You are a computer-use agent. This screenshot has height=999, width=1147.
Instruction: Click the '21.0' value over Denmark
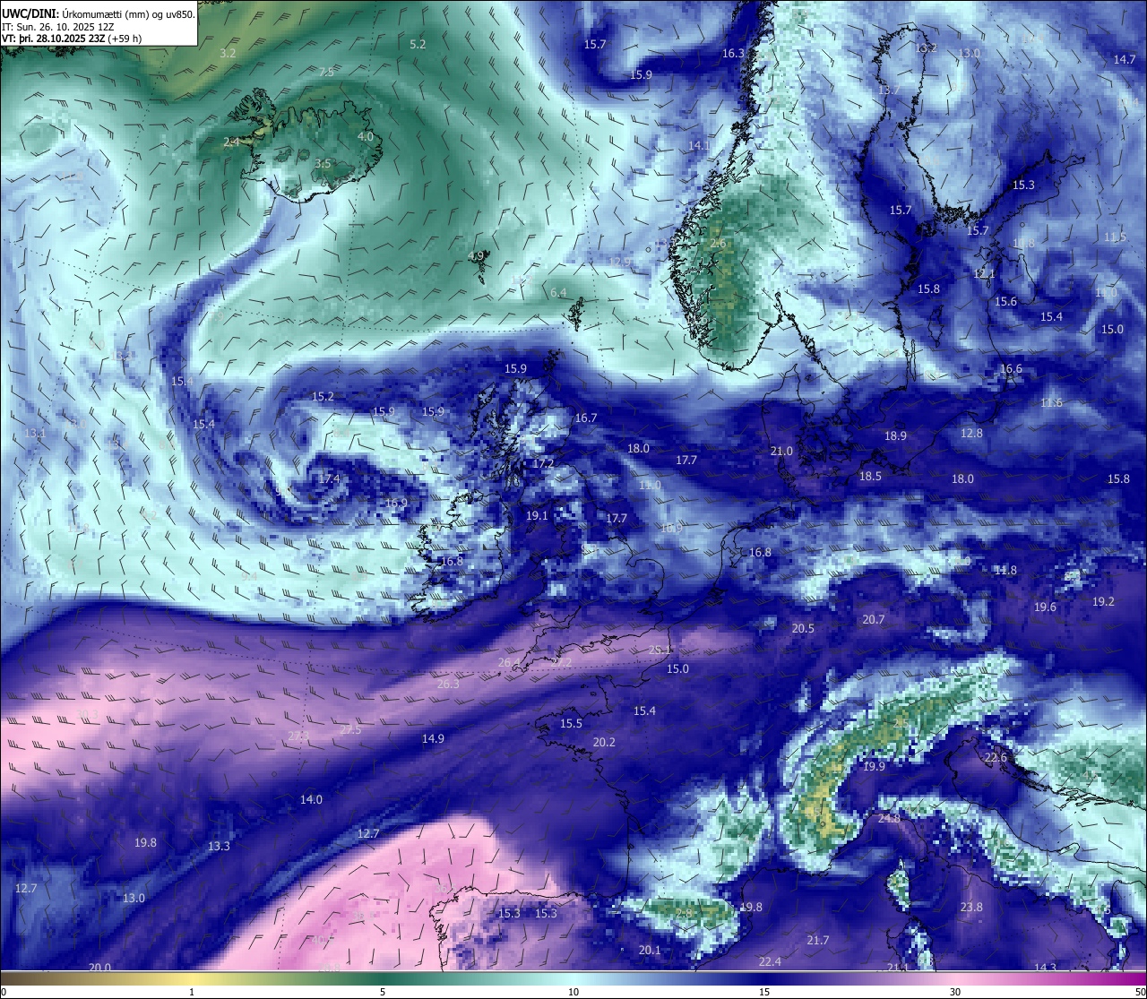click(x=781, y=452)
